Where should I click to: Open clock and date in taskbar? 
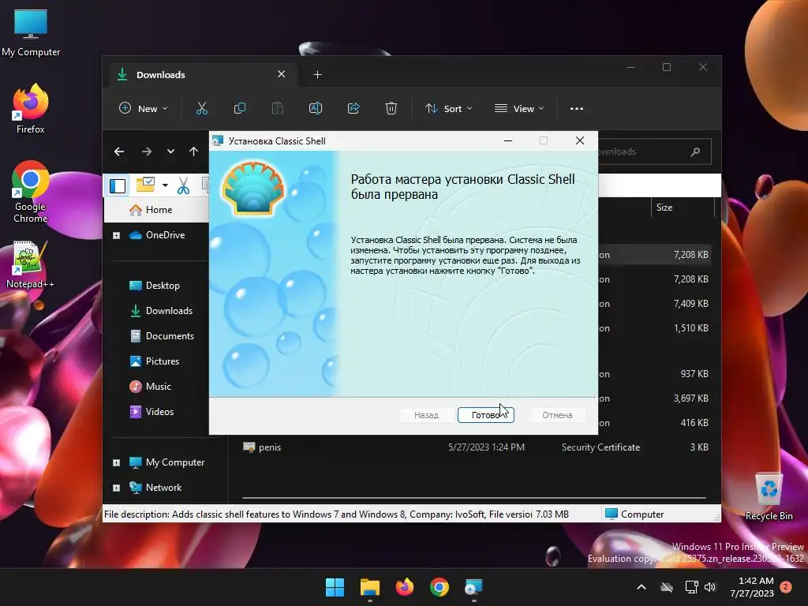(x=752, y=587)
